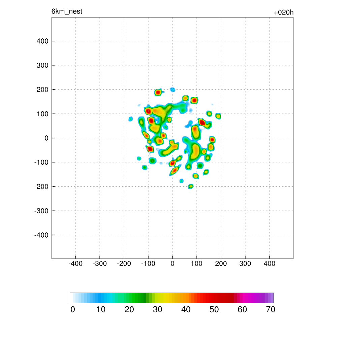The image size is (345, 345).
Task: Click the y-axis tick label "300"
Action: coord(42,65)
